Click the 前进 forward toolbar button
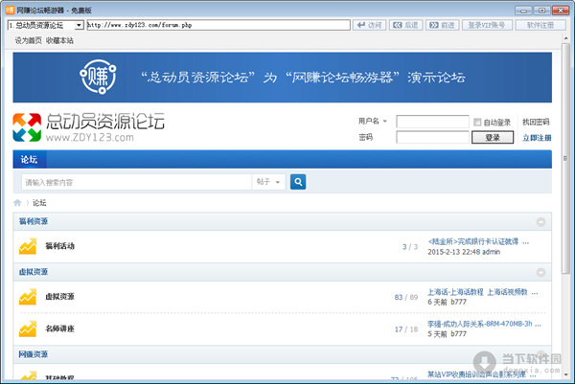The height and width of the screenshot is (384, 575). click(442, 25)
